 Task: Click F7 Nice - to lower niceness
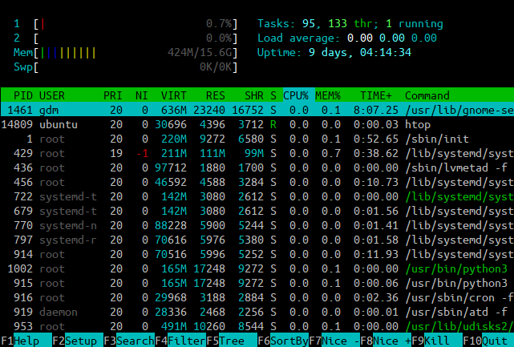coord(334,341)
